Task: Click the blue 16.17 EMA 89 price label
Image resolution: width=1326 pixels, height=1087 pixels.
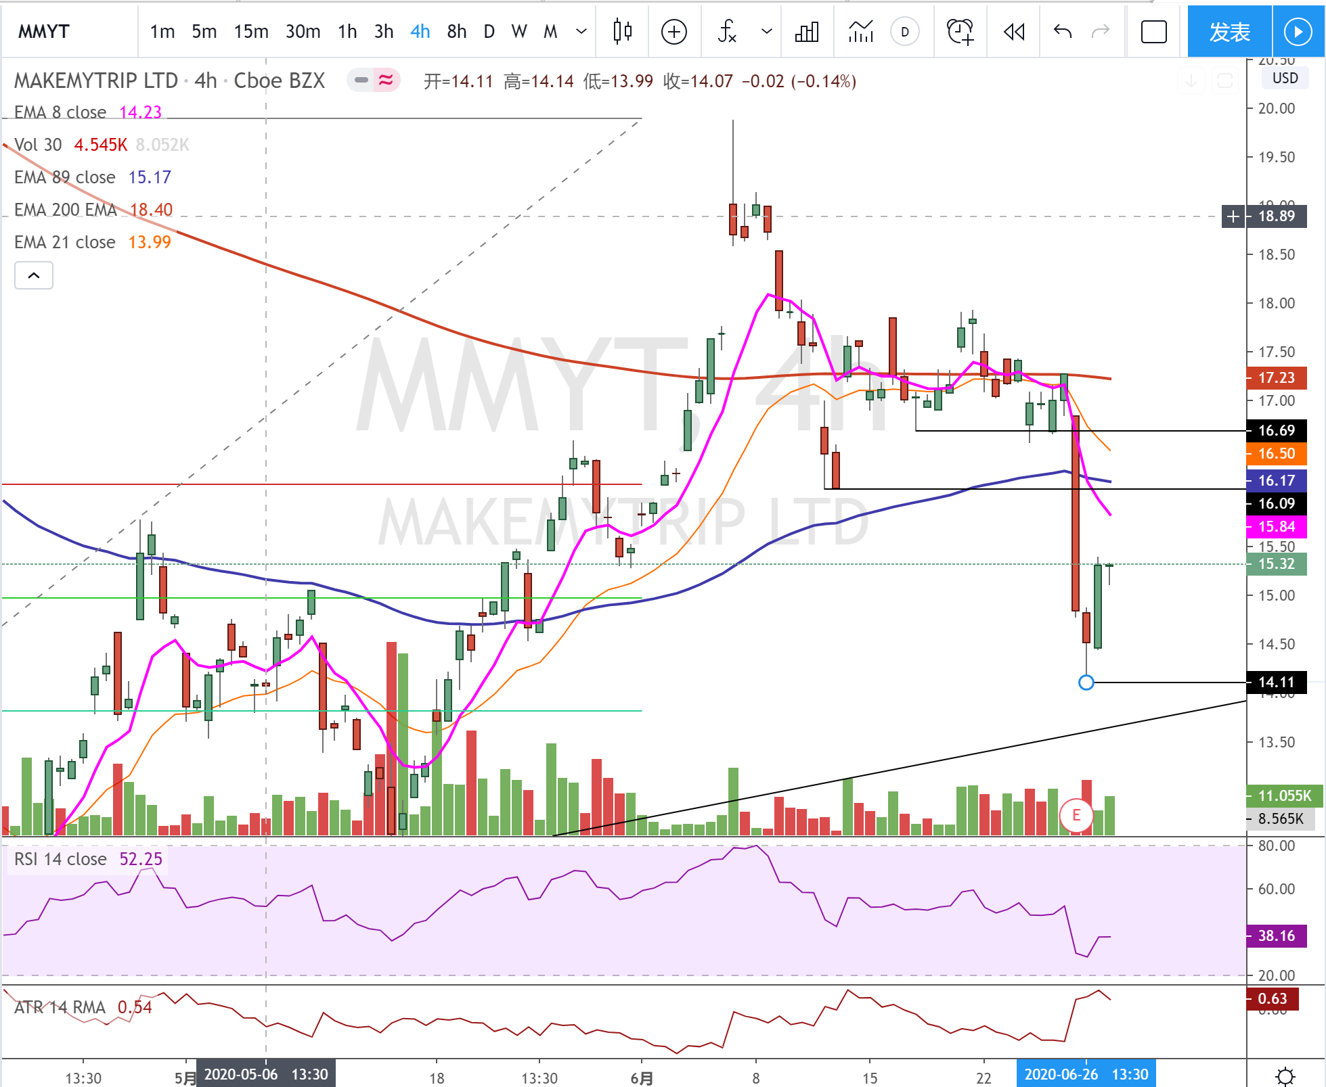Action: tap(1277, 480)
